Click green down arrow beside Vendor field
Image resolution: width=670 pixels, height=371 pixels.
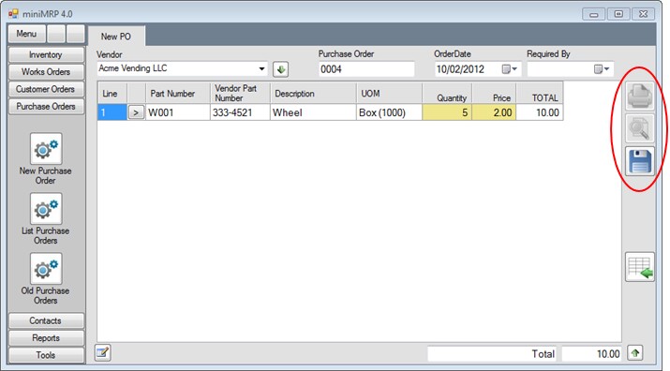tap(281, 69)
